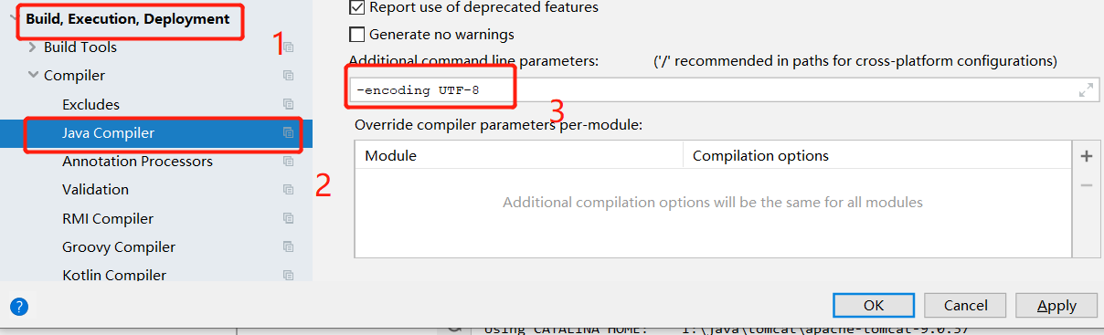Enable Generate no warnings checkbox
The image size is (1104, 335).
pos(357,35)
